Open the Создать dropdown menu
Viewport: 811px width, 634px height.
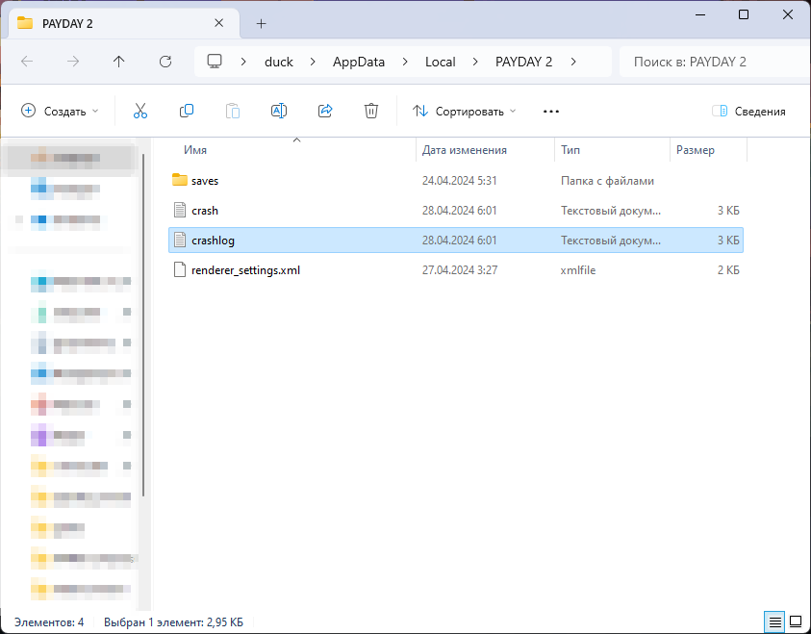coord(60,112)
